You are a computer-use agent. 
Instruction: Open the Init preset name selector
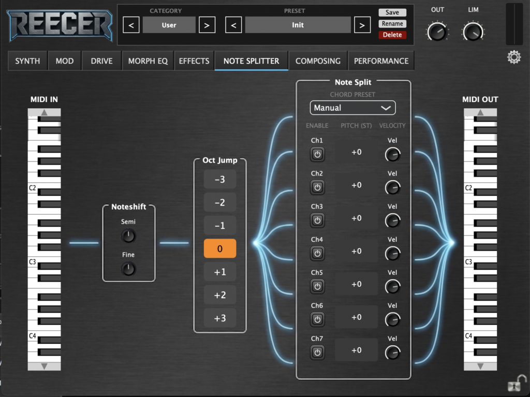[298, 25]
